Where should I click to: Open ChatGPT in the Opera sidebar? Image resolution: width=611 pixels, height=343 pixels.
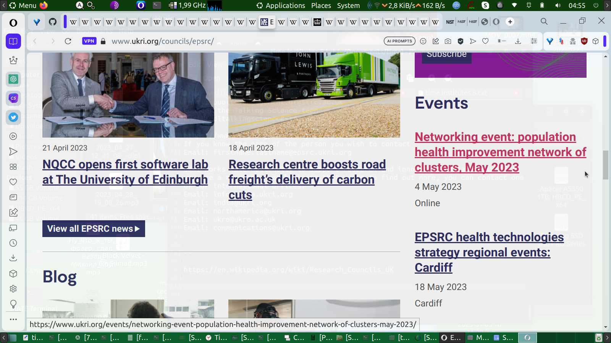click(13, 79)
